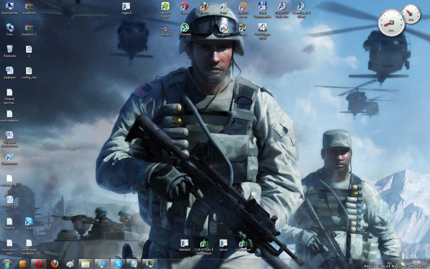Viewport: 430px width, 269px height.
Task: Launch the Opera desktop shortcut
Action: tap(185, 8)
